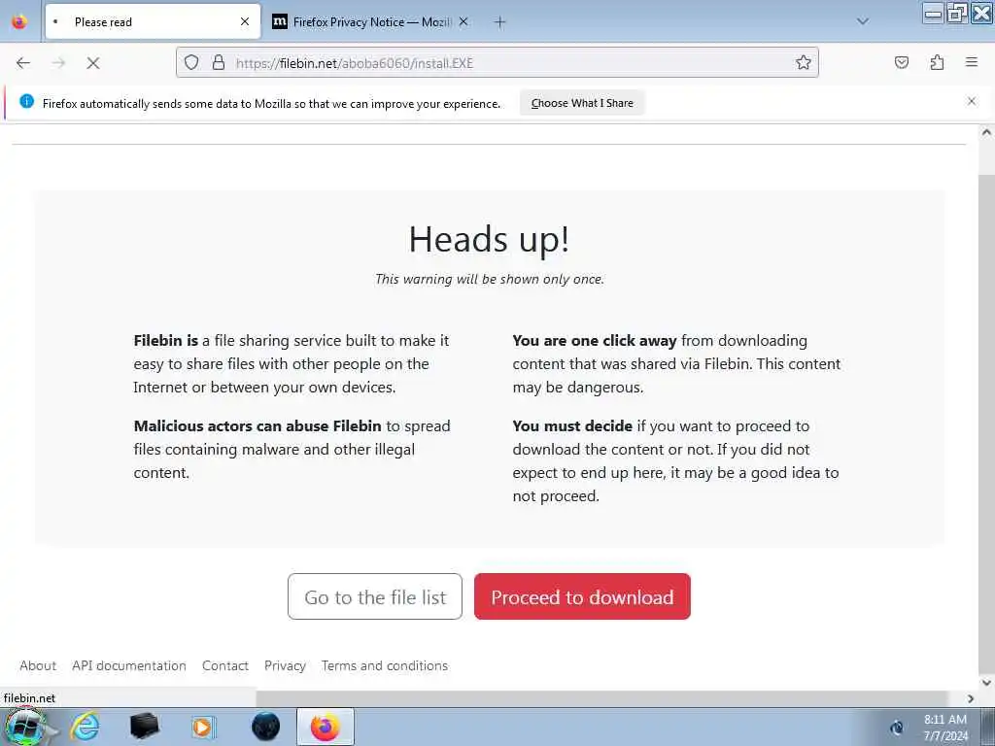Click 'Proceed to download' button
995x746 pixels.
tap(582, 596)
